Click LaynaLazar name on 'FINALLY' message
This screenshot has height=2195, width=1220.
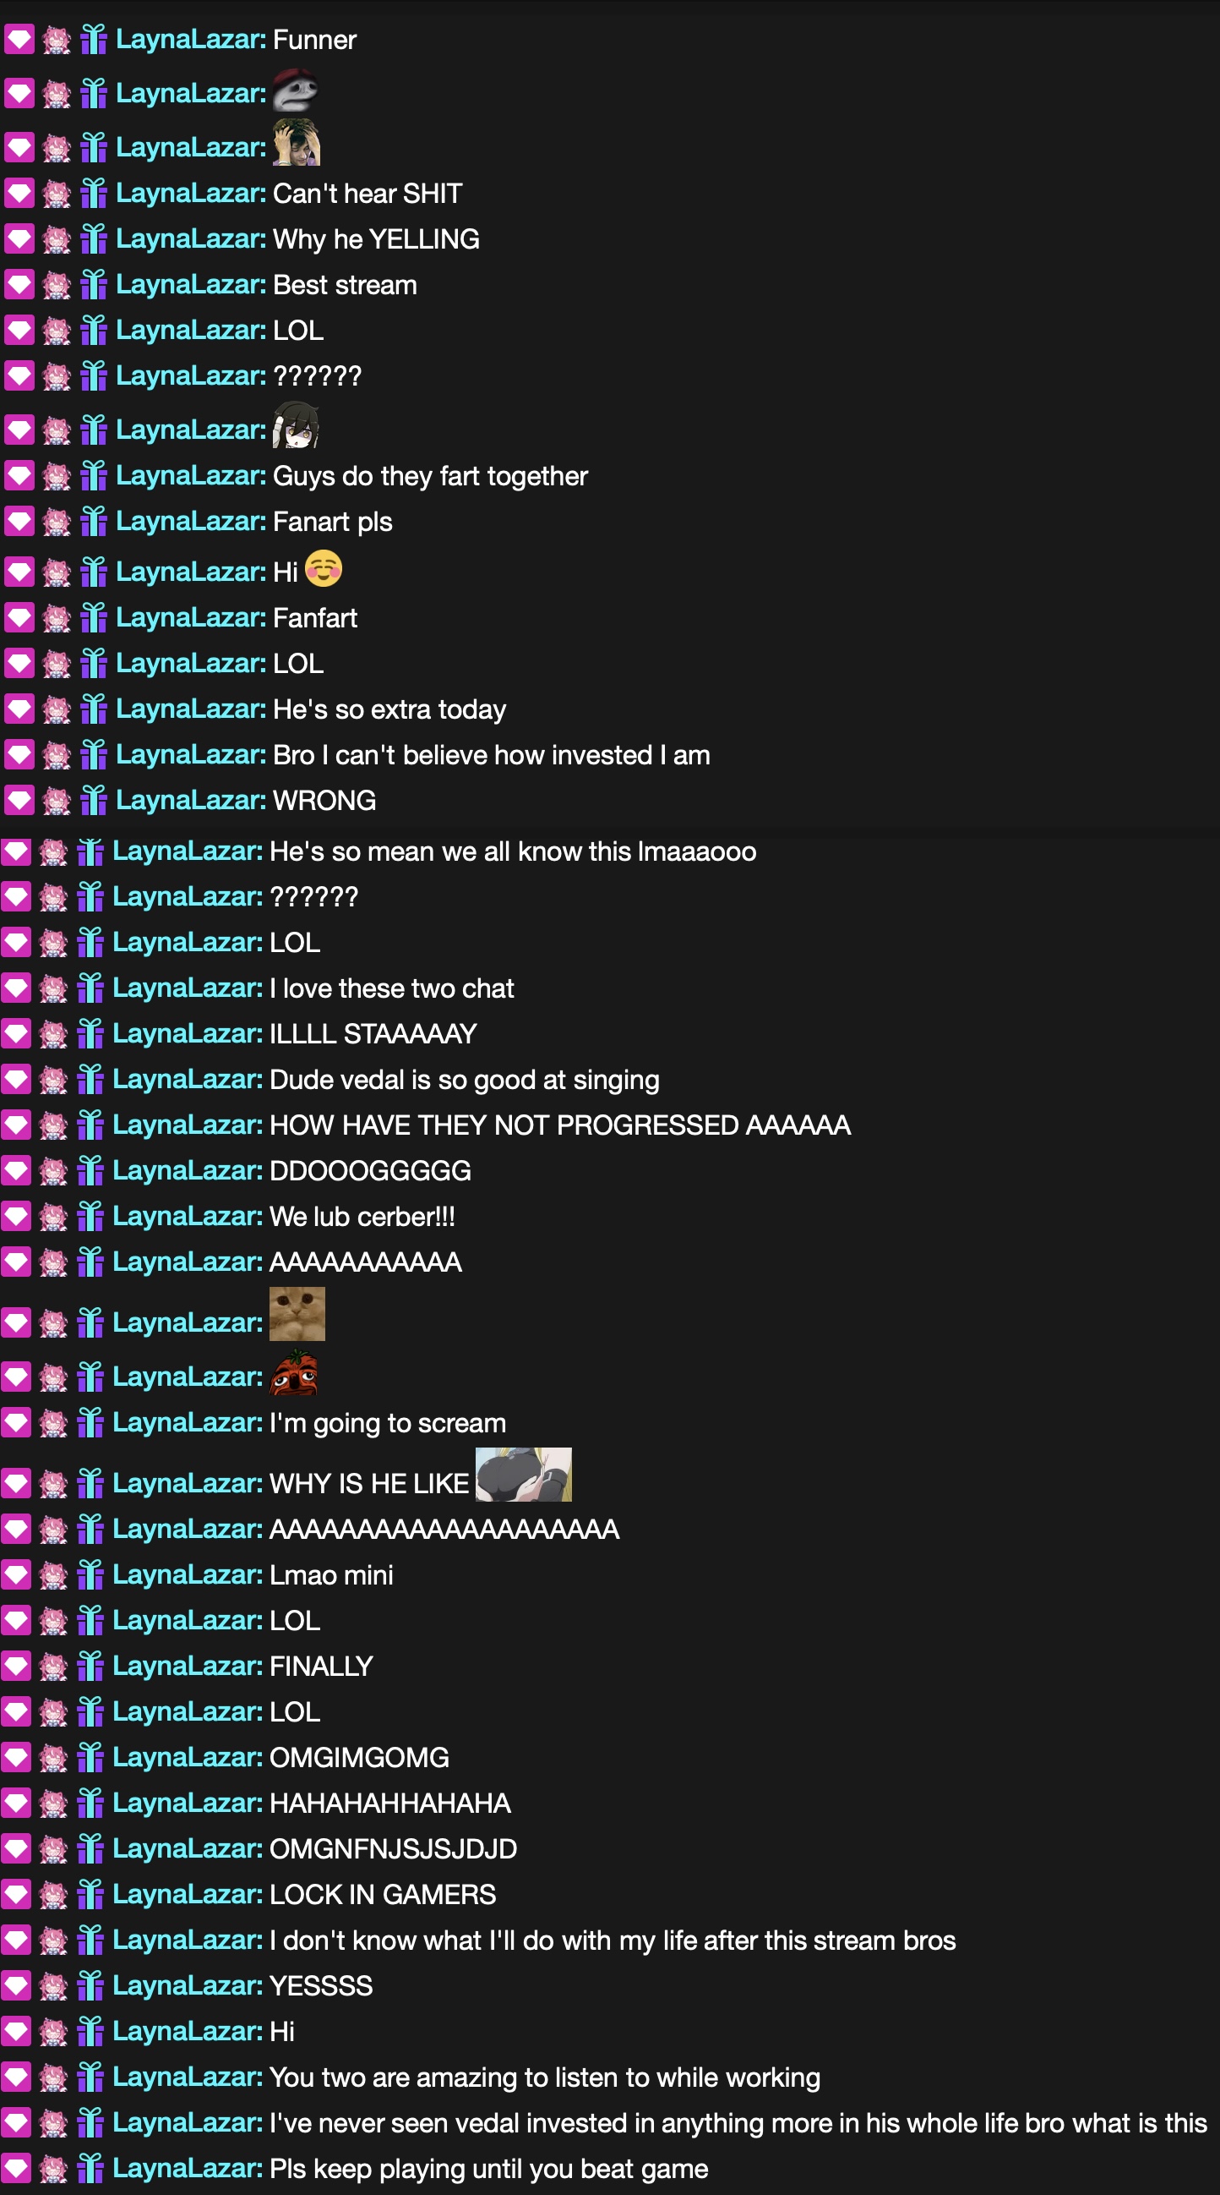[188, 1665]
